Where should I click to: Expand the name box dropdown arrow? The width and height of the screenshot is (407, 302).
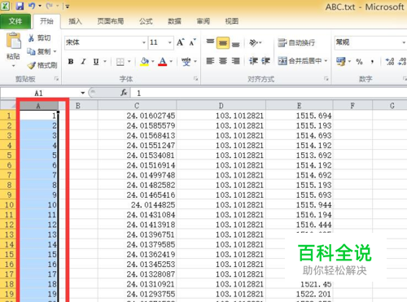83,93
